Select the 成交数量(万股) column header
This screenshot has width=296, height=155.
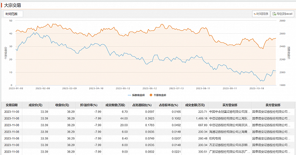pos(115,105)
